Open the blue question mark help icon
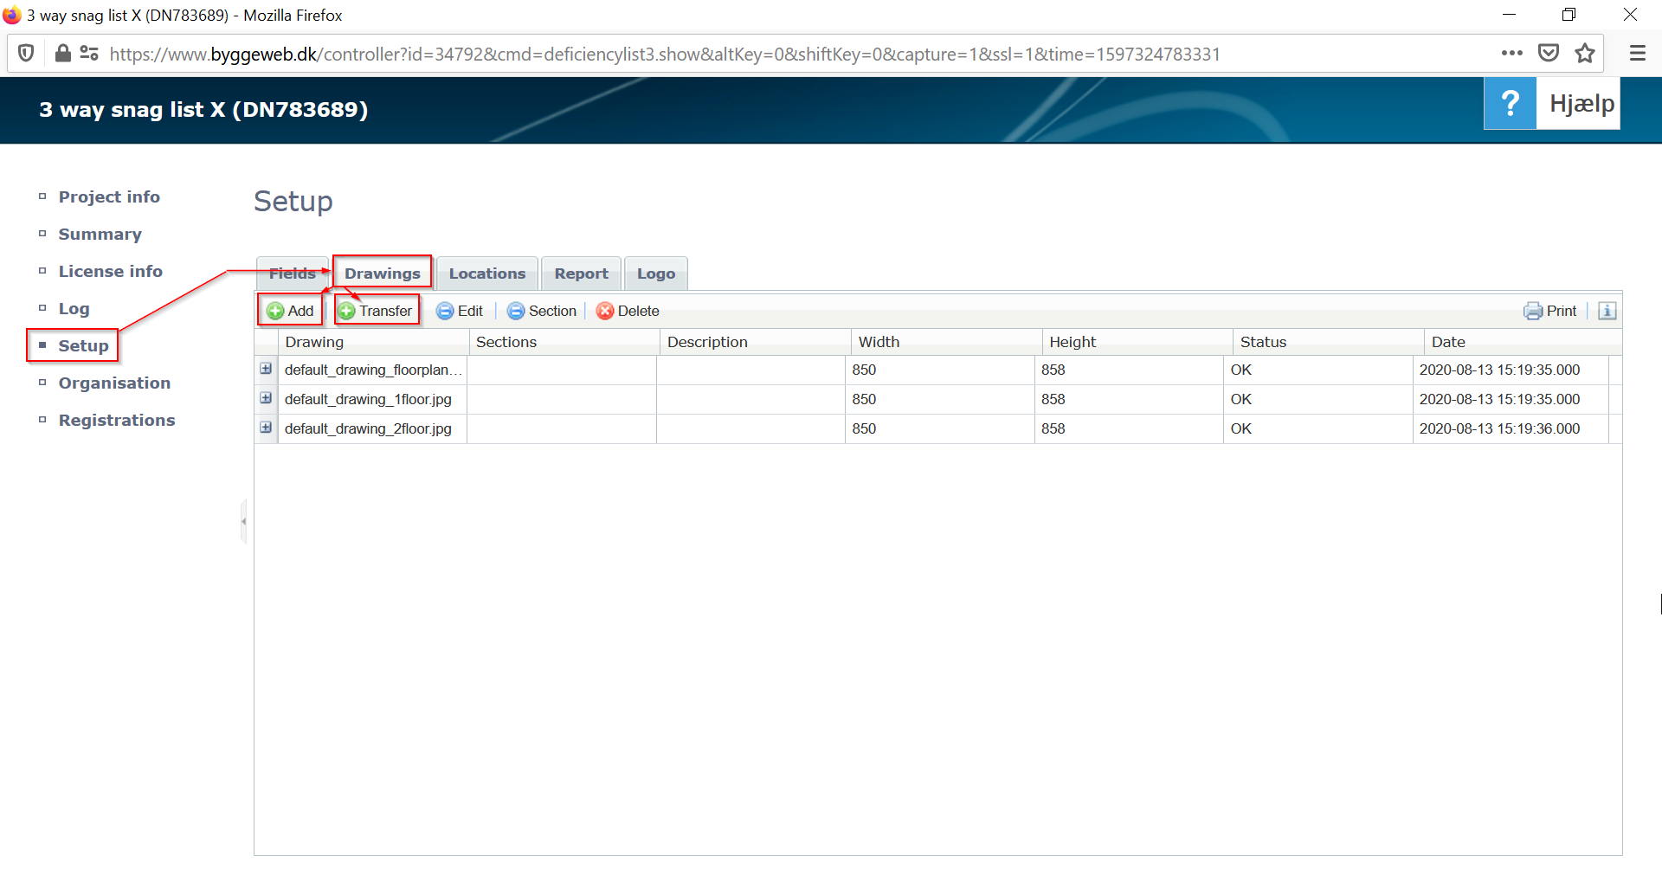1662x882 pixels. (1510, 104)
